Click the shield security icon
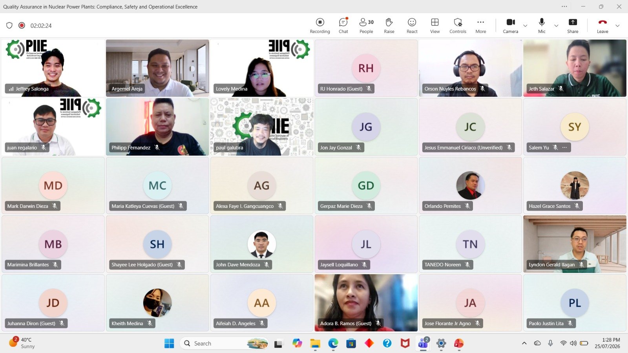Image resolution: width=628 pixels, height=353 pixels. (9, 25)
